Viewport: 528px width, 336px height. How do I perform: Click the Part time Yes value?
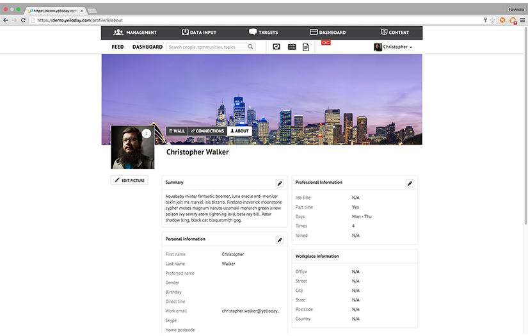tap(355, 207)
